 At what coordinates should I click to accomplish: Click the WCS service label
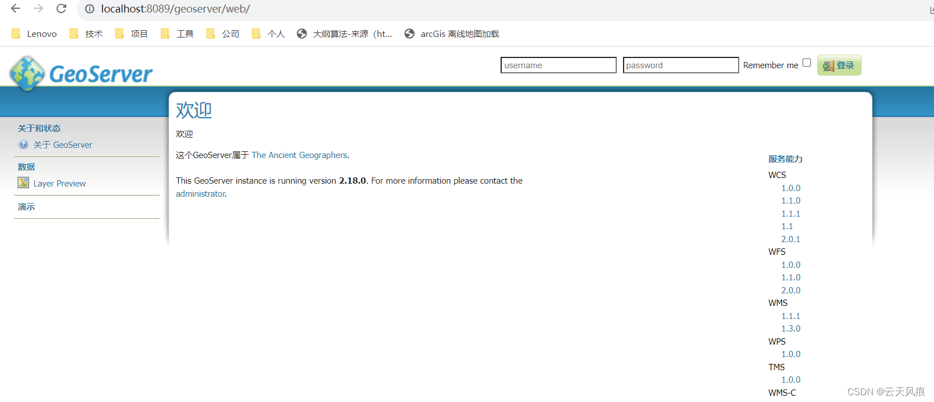point(777,175)
